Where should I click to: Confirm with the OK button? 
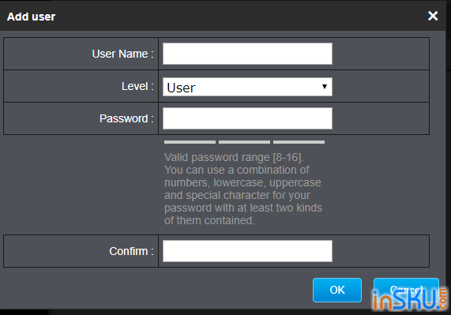337,290
